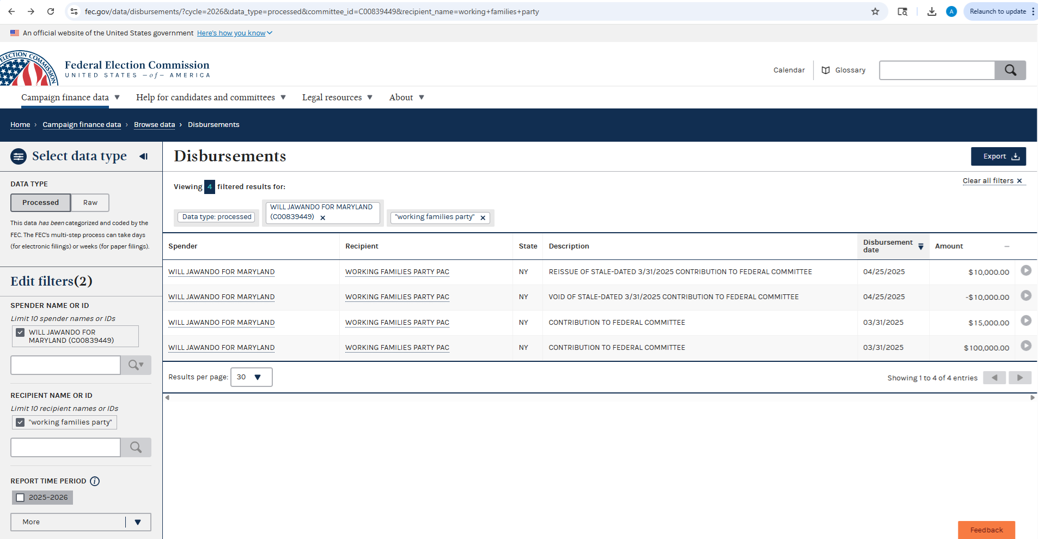Image resolution: width=1038 pixels, height=539 pixels.
Task: Open the browser downloads icon
Action: pos(932,11)
